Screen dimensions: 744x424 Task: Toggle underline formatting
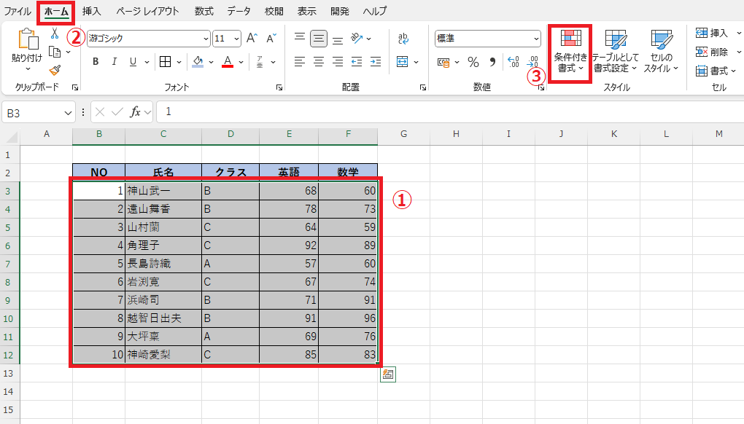(133, 62)
